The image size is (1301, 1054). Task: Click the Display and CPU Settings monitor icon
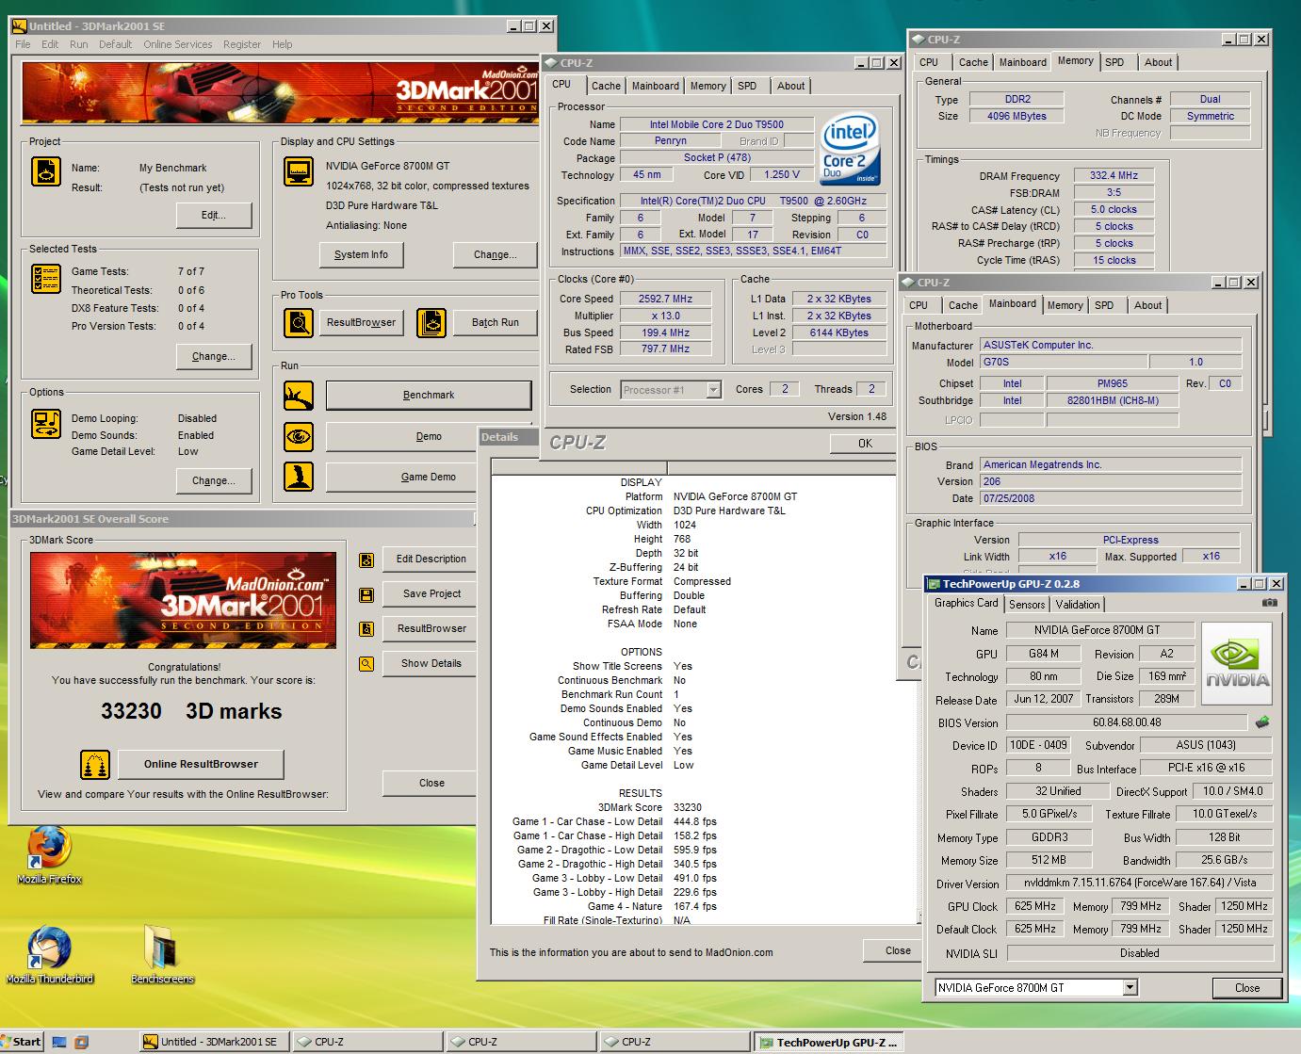tap(299, 171)
